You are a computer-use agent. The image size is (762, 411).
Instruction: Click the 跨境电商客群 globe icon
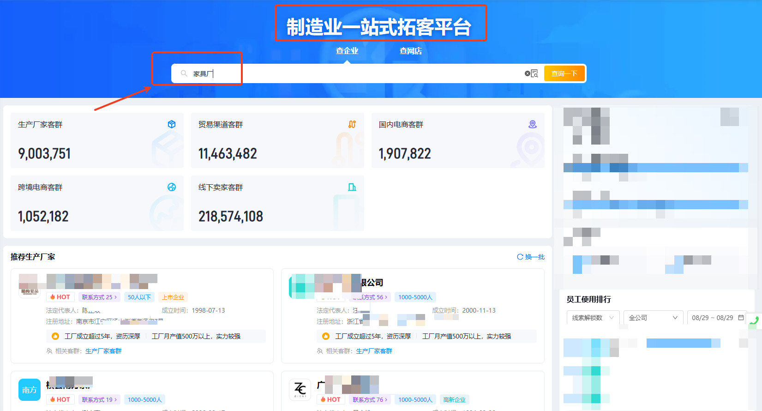[172, 187]
